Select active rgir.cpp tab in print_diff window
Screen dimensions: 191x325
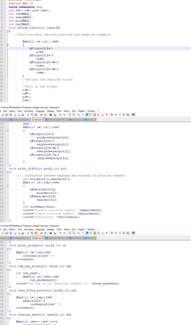(38, 120)
